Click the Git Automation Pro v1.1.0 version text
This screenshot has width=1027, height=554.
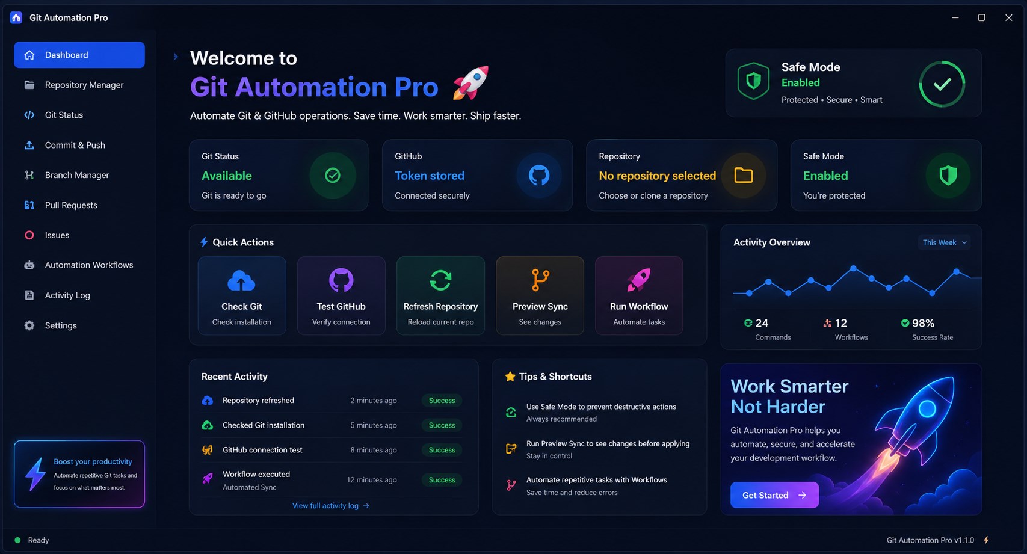[x=930, y=540]
